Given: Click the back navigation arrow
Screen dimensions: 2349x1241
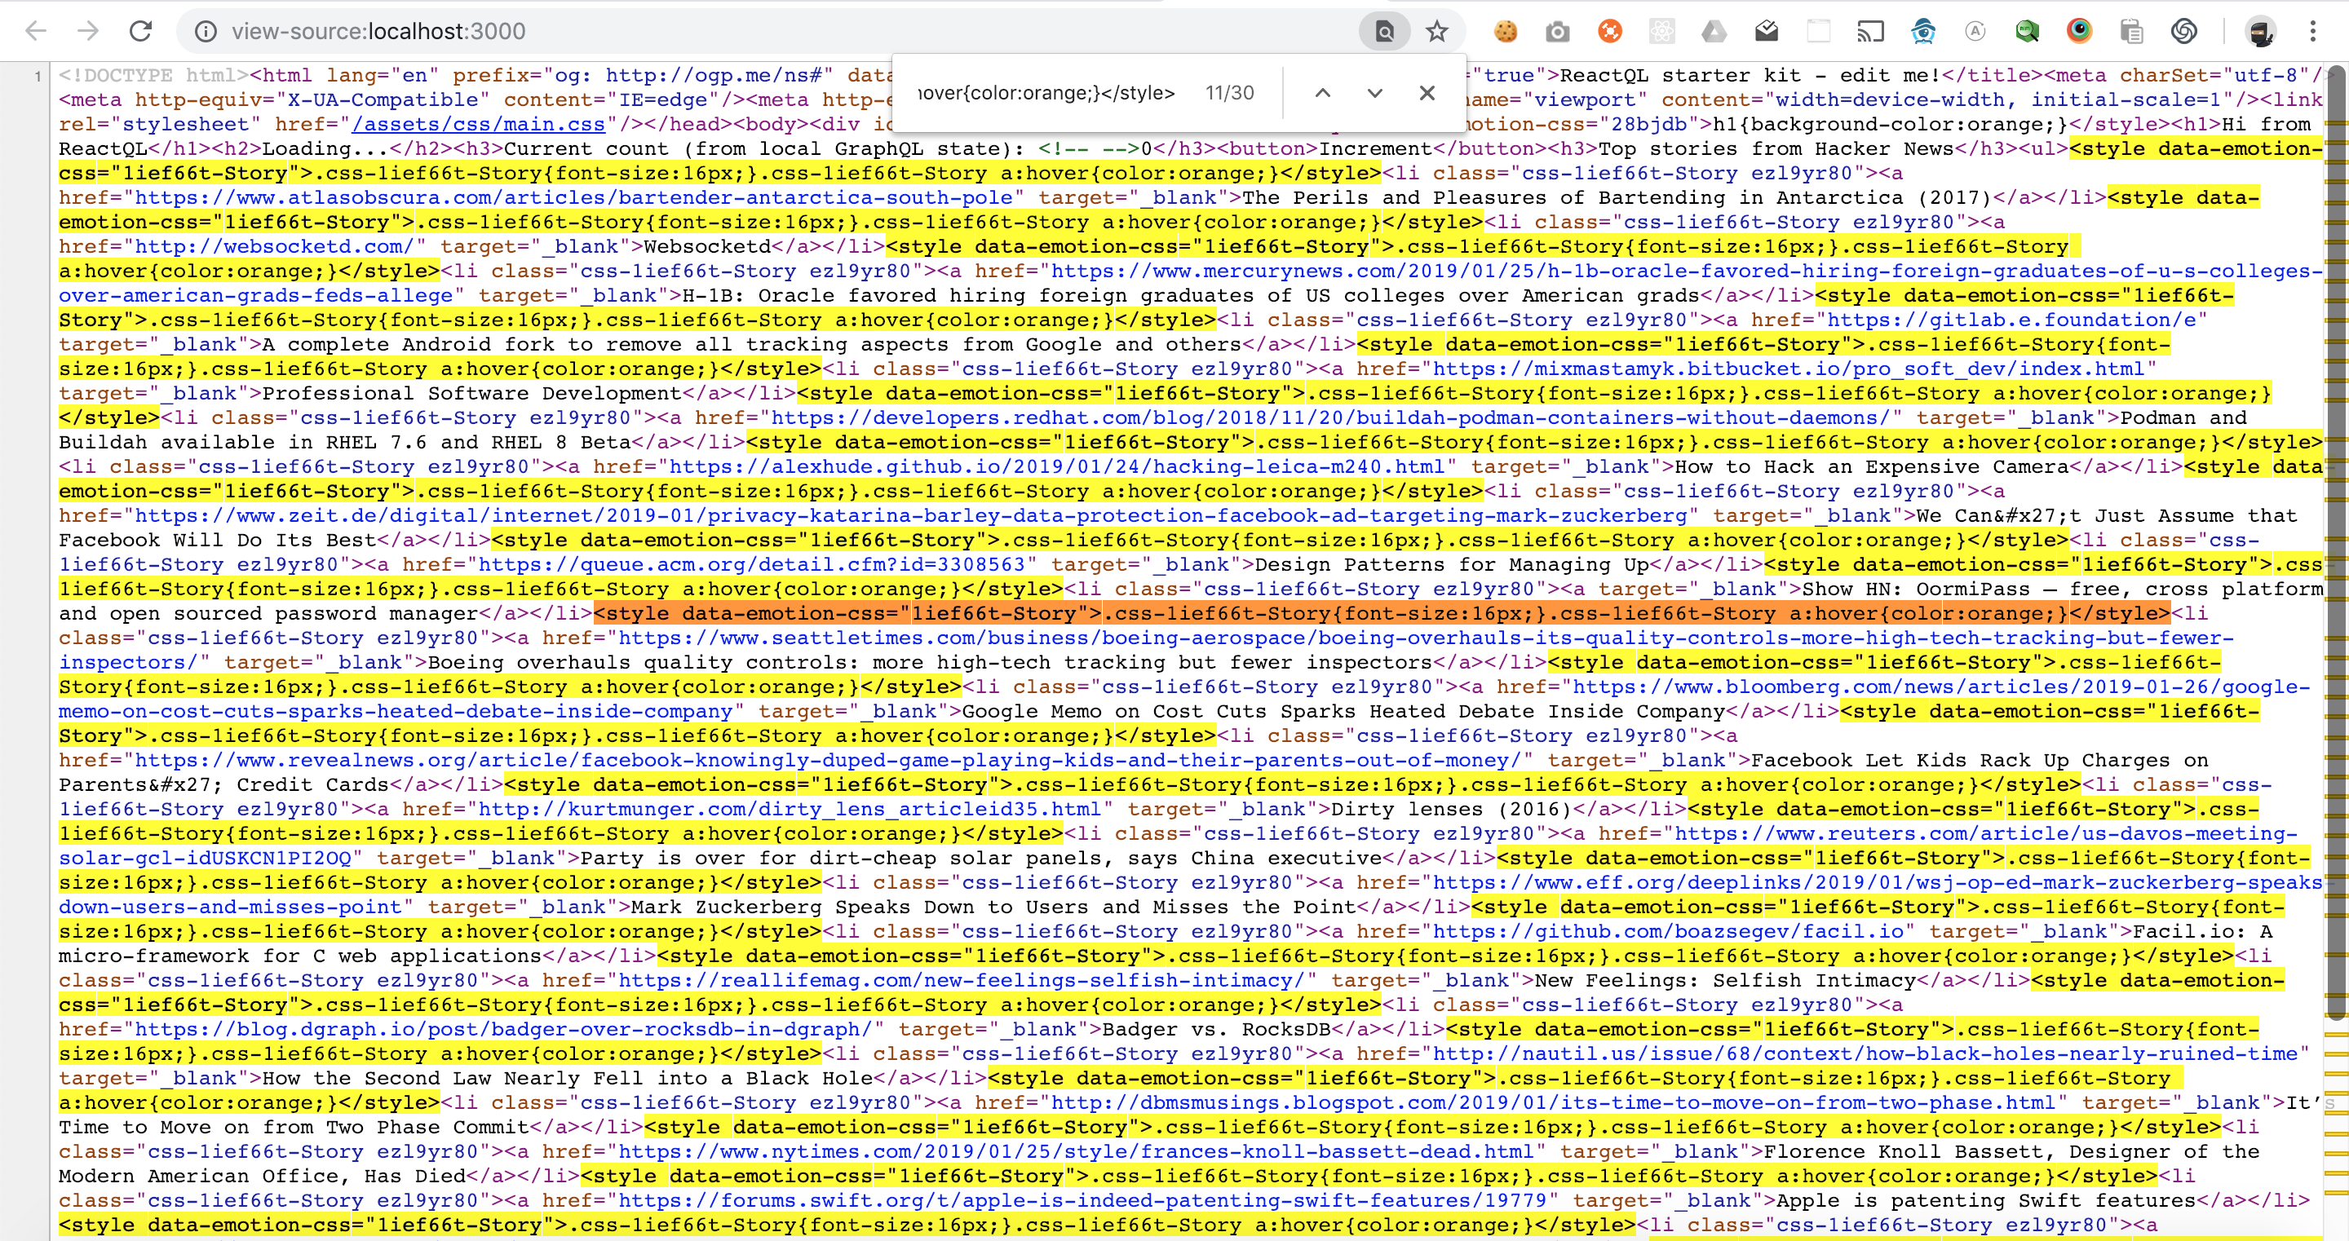Looking at the screenshot, I should 36,30.
